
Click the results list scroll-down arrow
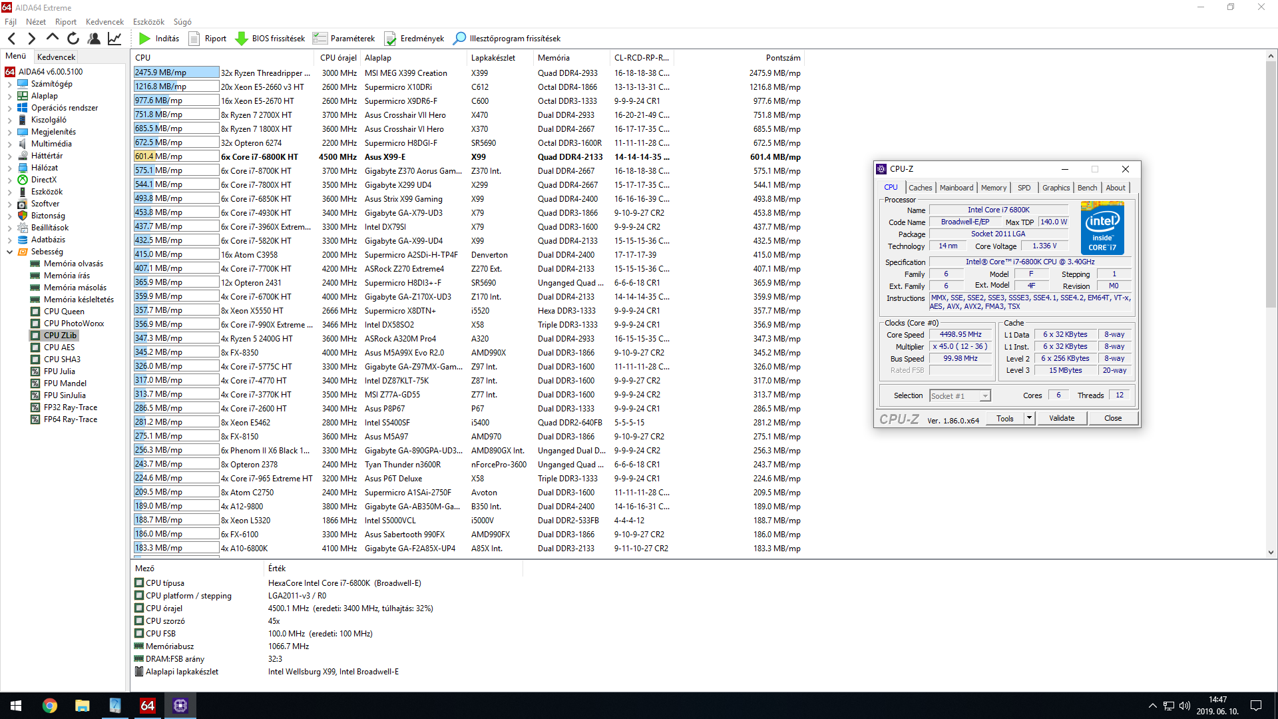coord(1271,552)
